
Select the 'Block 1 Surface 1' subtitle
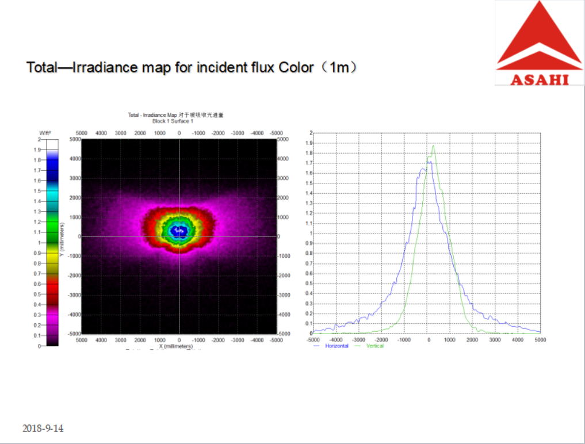point(173,121)
